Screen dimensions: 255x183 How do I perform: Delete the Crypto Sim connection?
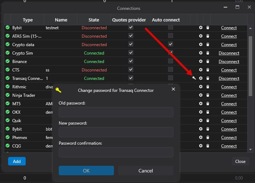pos(208,53)
